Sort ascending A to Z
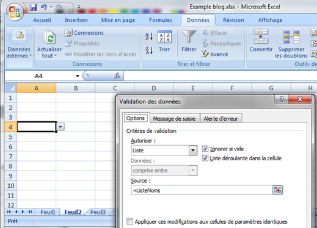Screen dimensions: 317x228 [149, 37]
